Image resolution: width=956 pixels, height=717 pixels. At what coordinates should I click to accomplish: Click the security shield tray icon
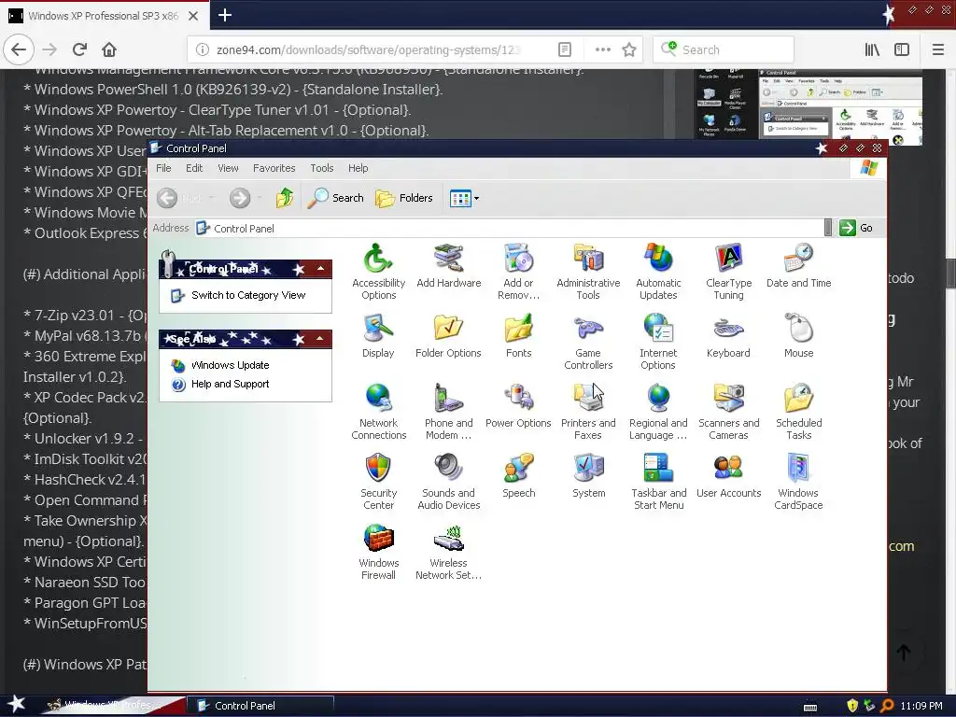(852, 706)
